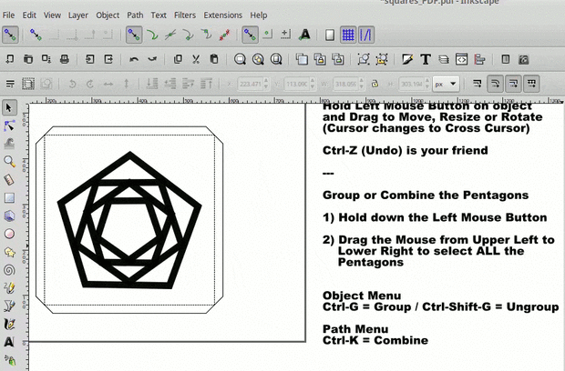Pick the Pen Bezier tool
Image resolution: width=565 pixels, height=371 pixels.
9,306
